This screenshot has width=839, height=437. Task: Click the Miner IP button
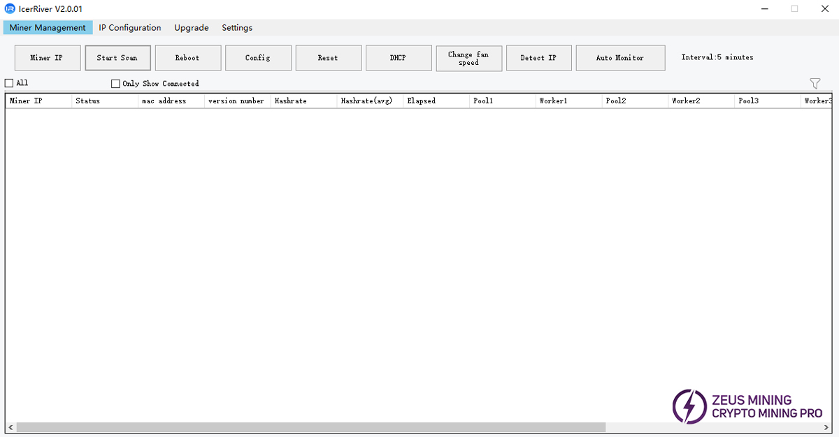click(x=46, y=58)
